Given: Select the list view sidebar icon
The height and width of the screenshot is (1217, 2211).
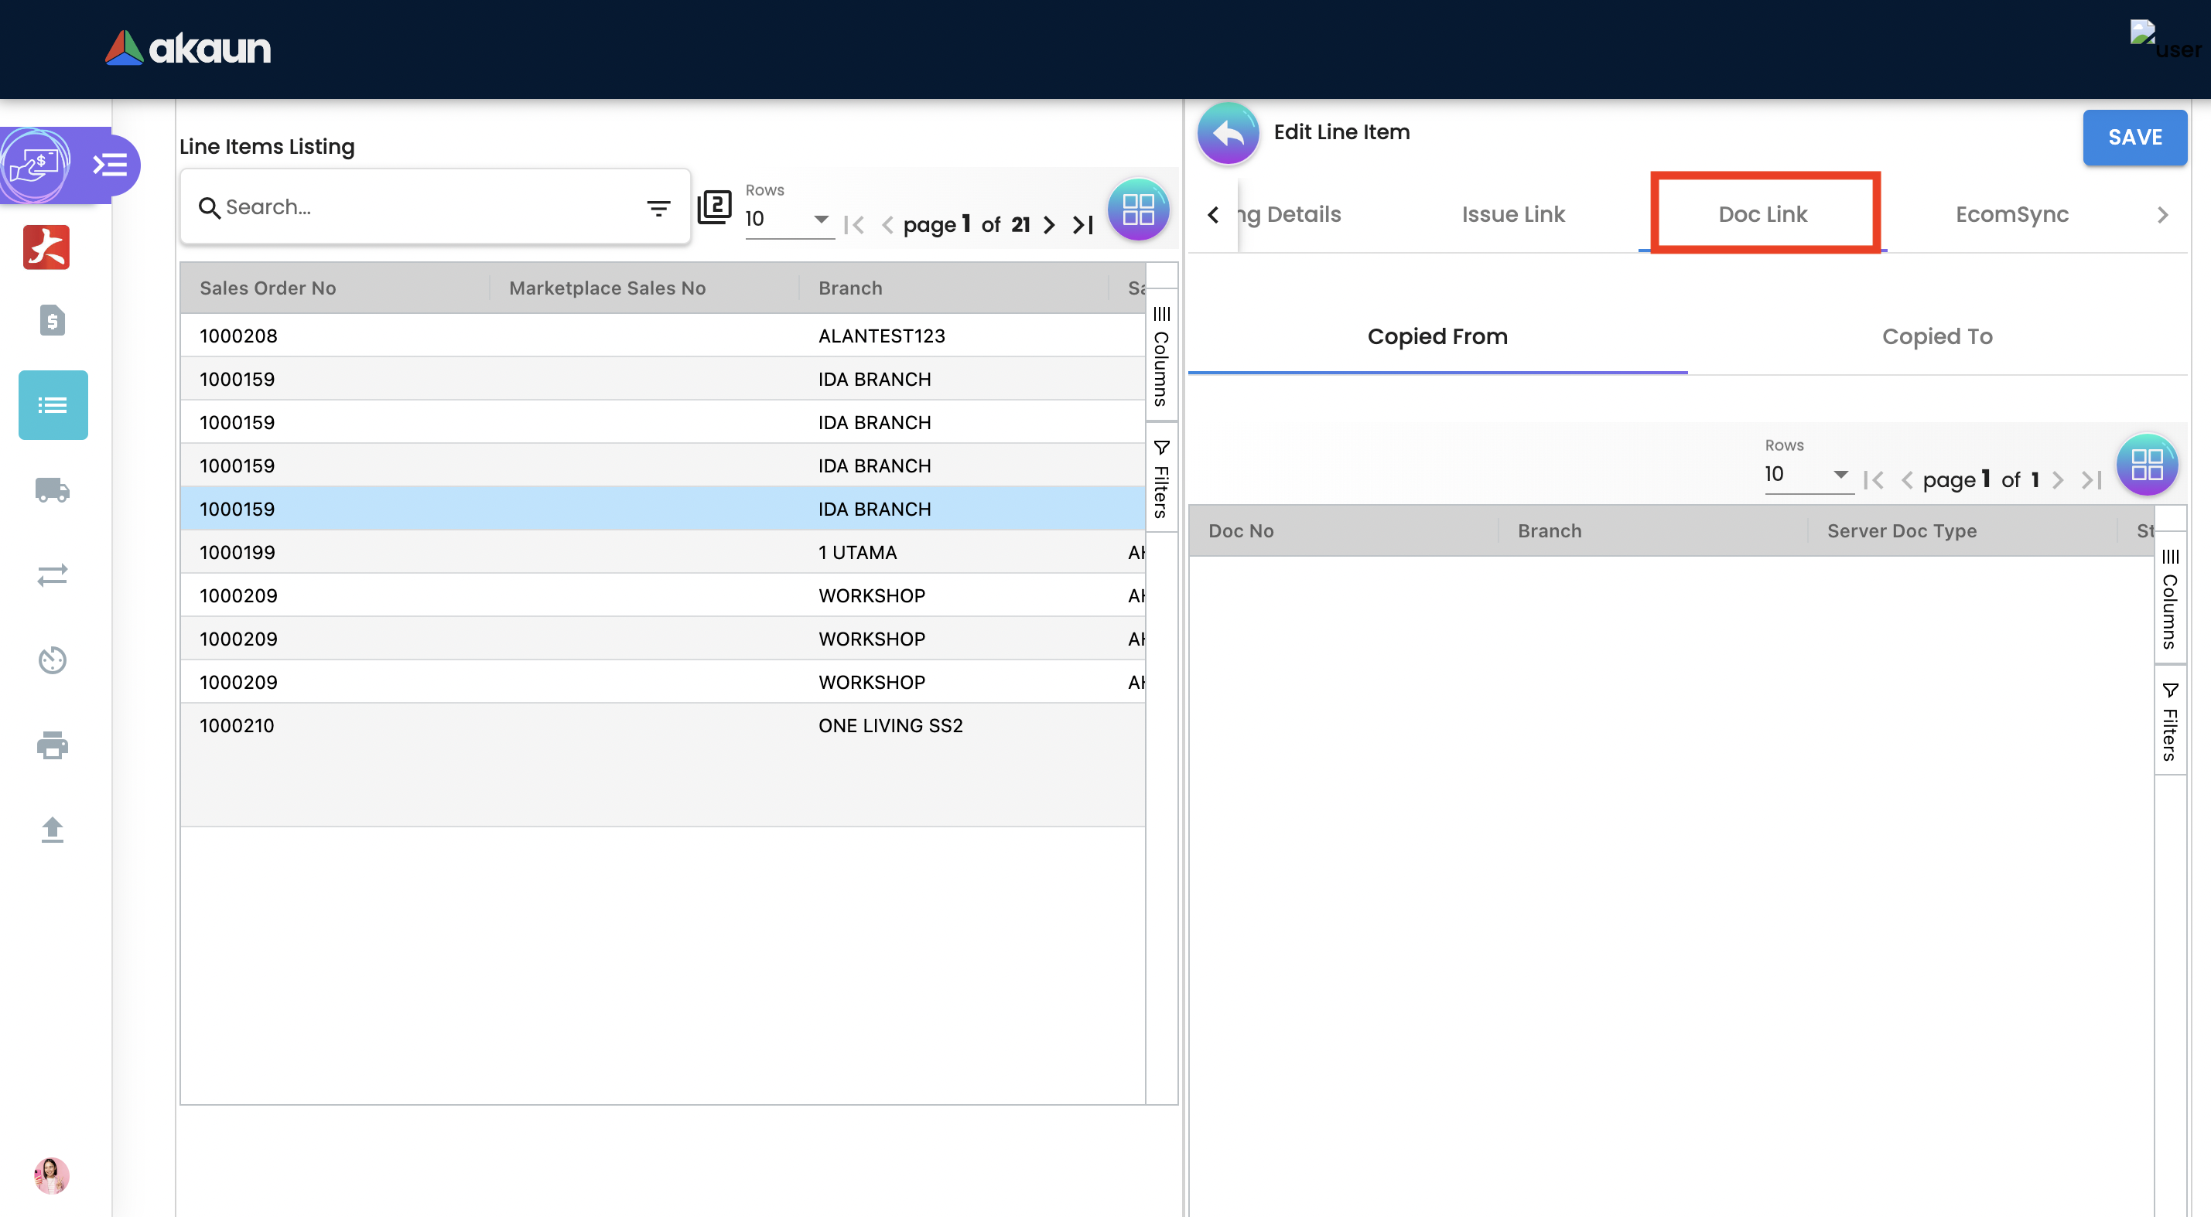Looking at the screenshot, I should (x=53, y=405).
